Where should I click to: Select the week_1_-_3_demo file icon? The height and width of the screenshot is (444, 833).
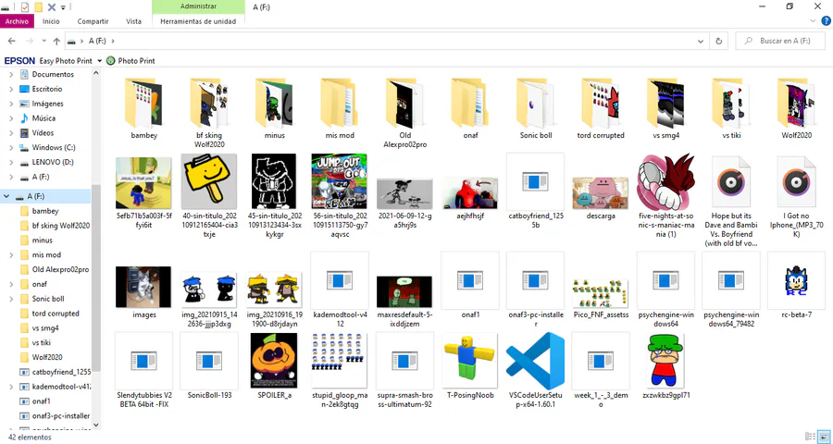pyautogui.click(x=601, y=361)
